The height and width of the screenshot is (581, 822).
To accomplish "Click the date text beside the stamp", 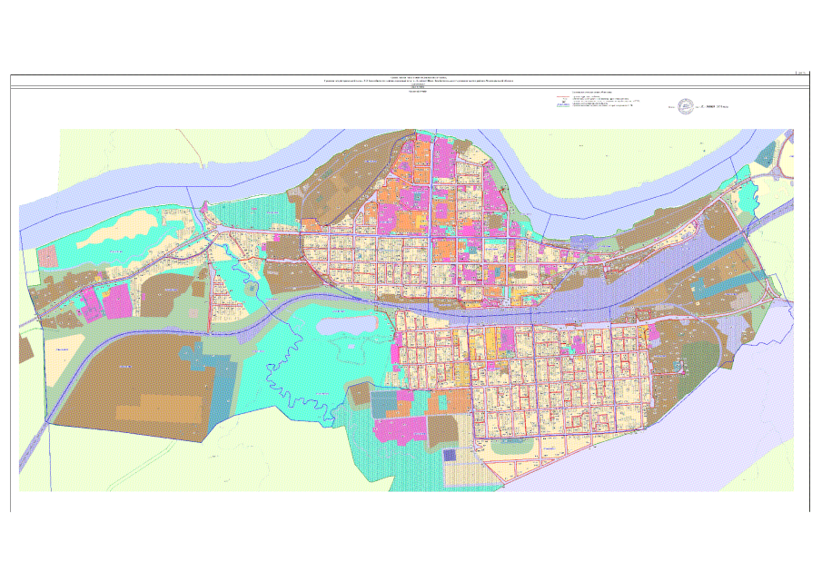I will coord(712,107).
